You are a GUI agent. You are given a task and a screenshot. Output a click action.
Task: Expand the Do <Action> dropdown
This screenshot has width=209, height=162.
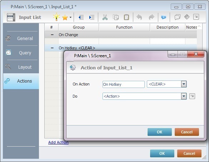[x=184, y=96]
